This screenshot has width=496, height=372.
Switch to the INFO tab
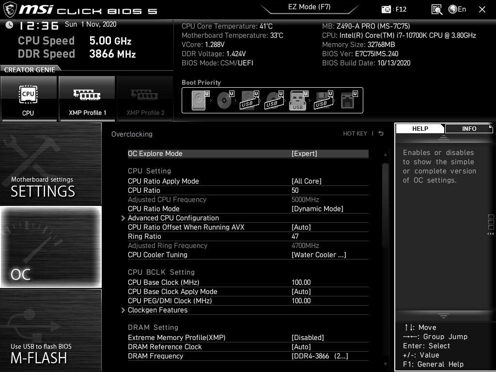[469, 128]
